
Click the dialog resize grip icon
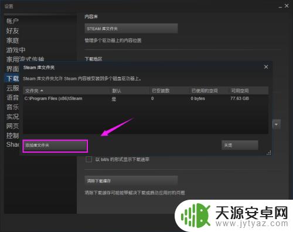[x=269, y=153]
